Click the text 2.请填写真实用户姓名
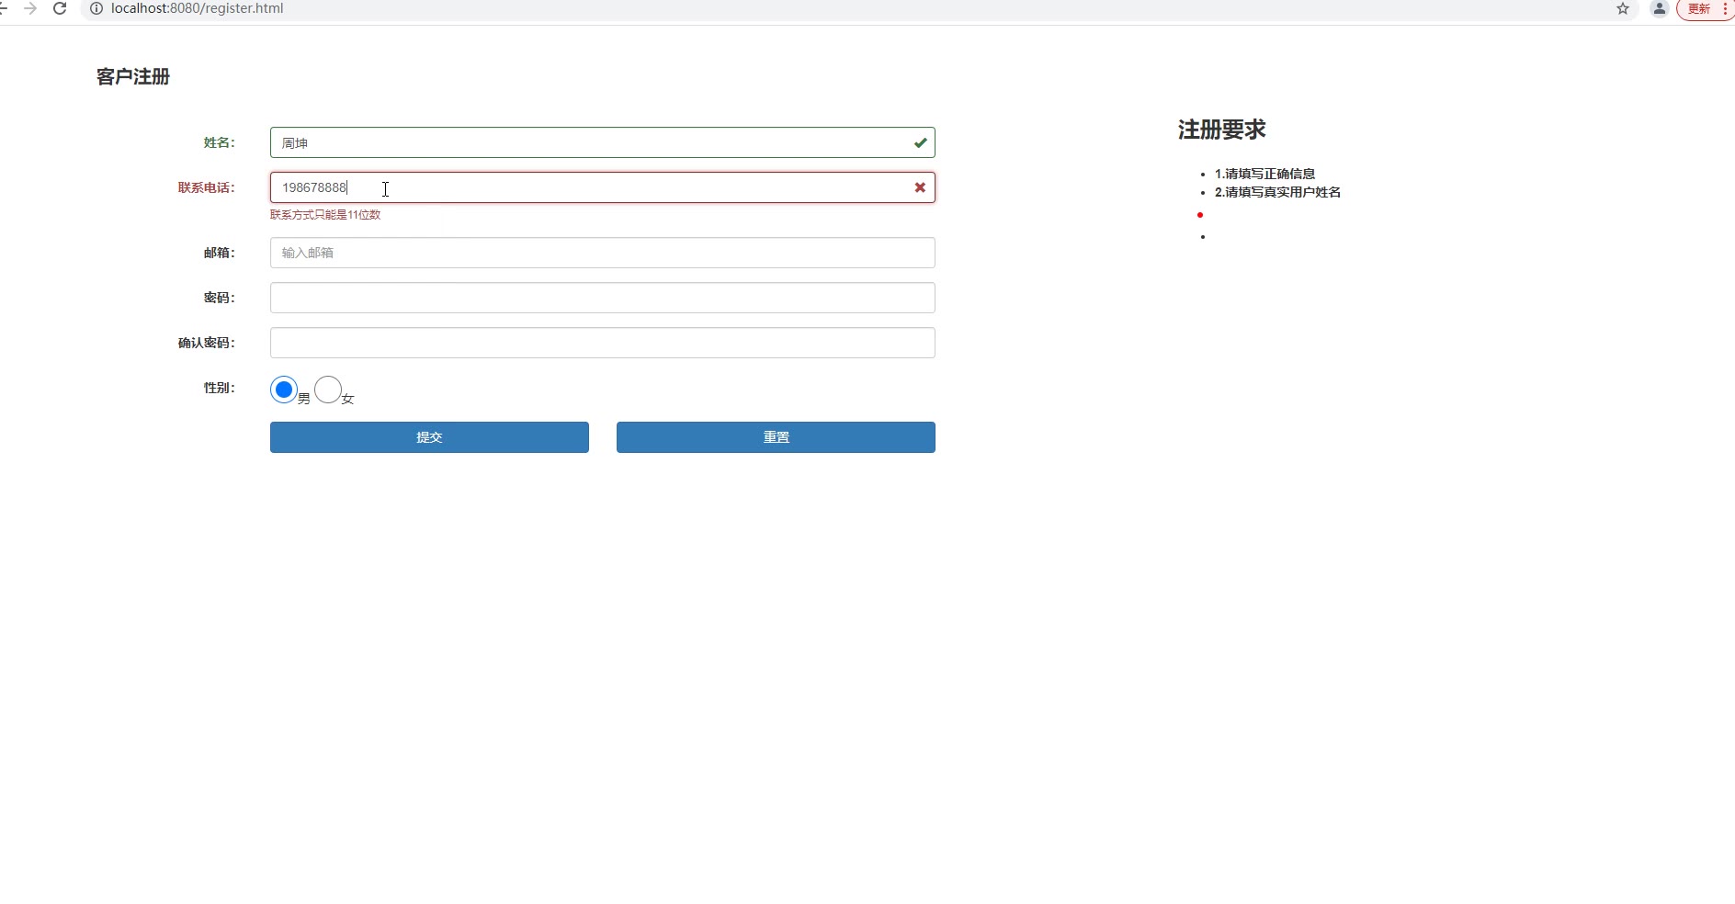This screenshot has width=1735, height=904. pos(1277,192)
